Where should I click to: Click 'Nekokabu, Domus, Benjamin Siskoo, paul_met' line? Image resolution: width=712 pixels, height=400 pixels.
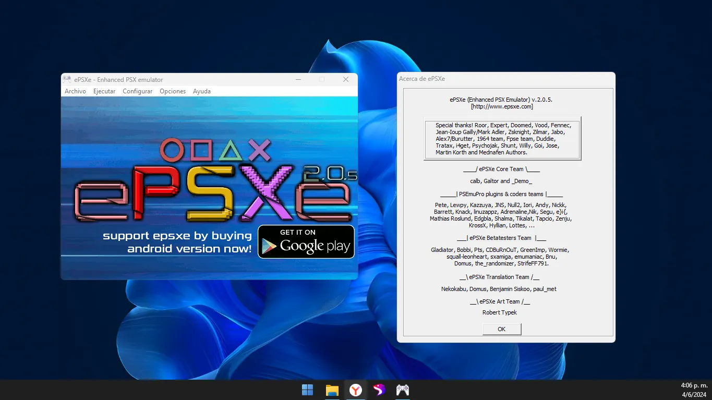[499, 289]
